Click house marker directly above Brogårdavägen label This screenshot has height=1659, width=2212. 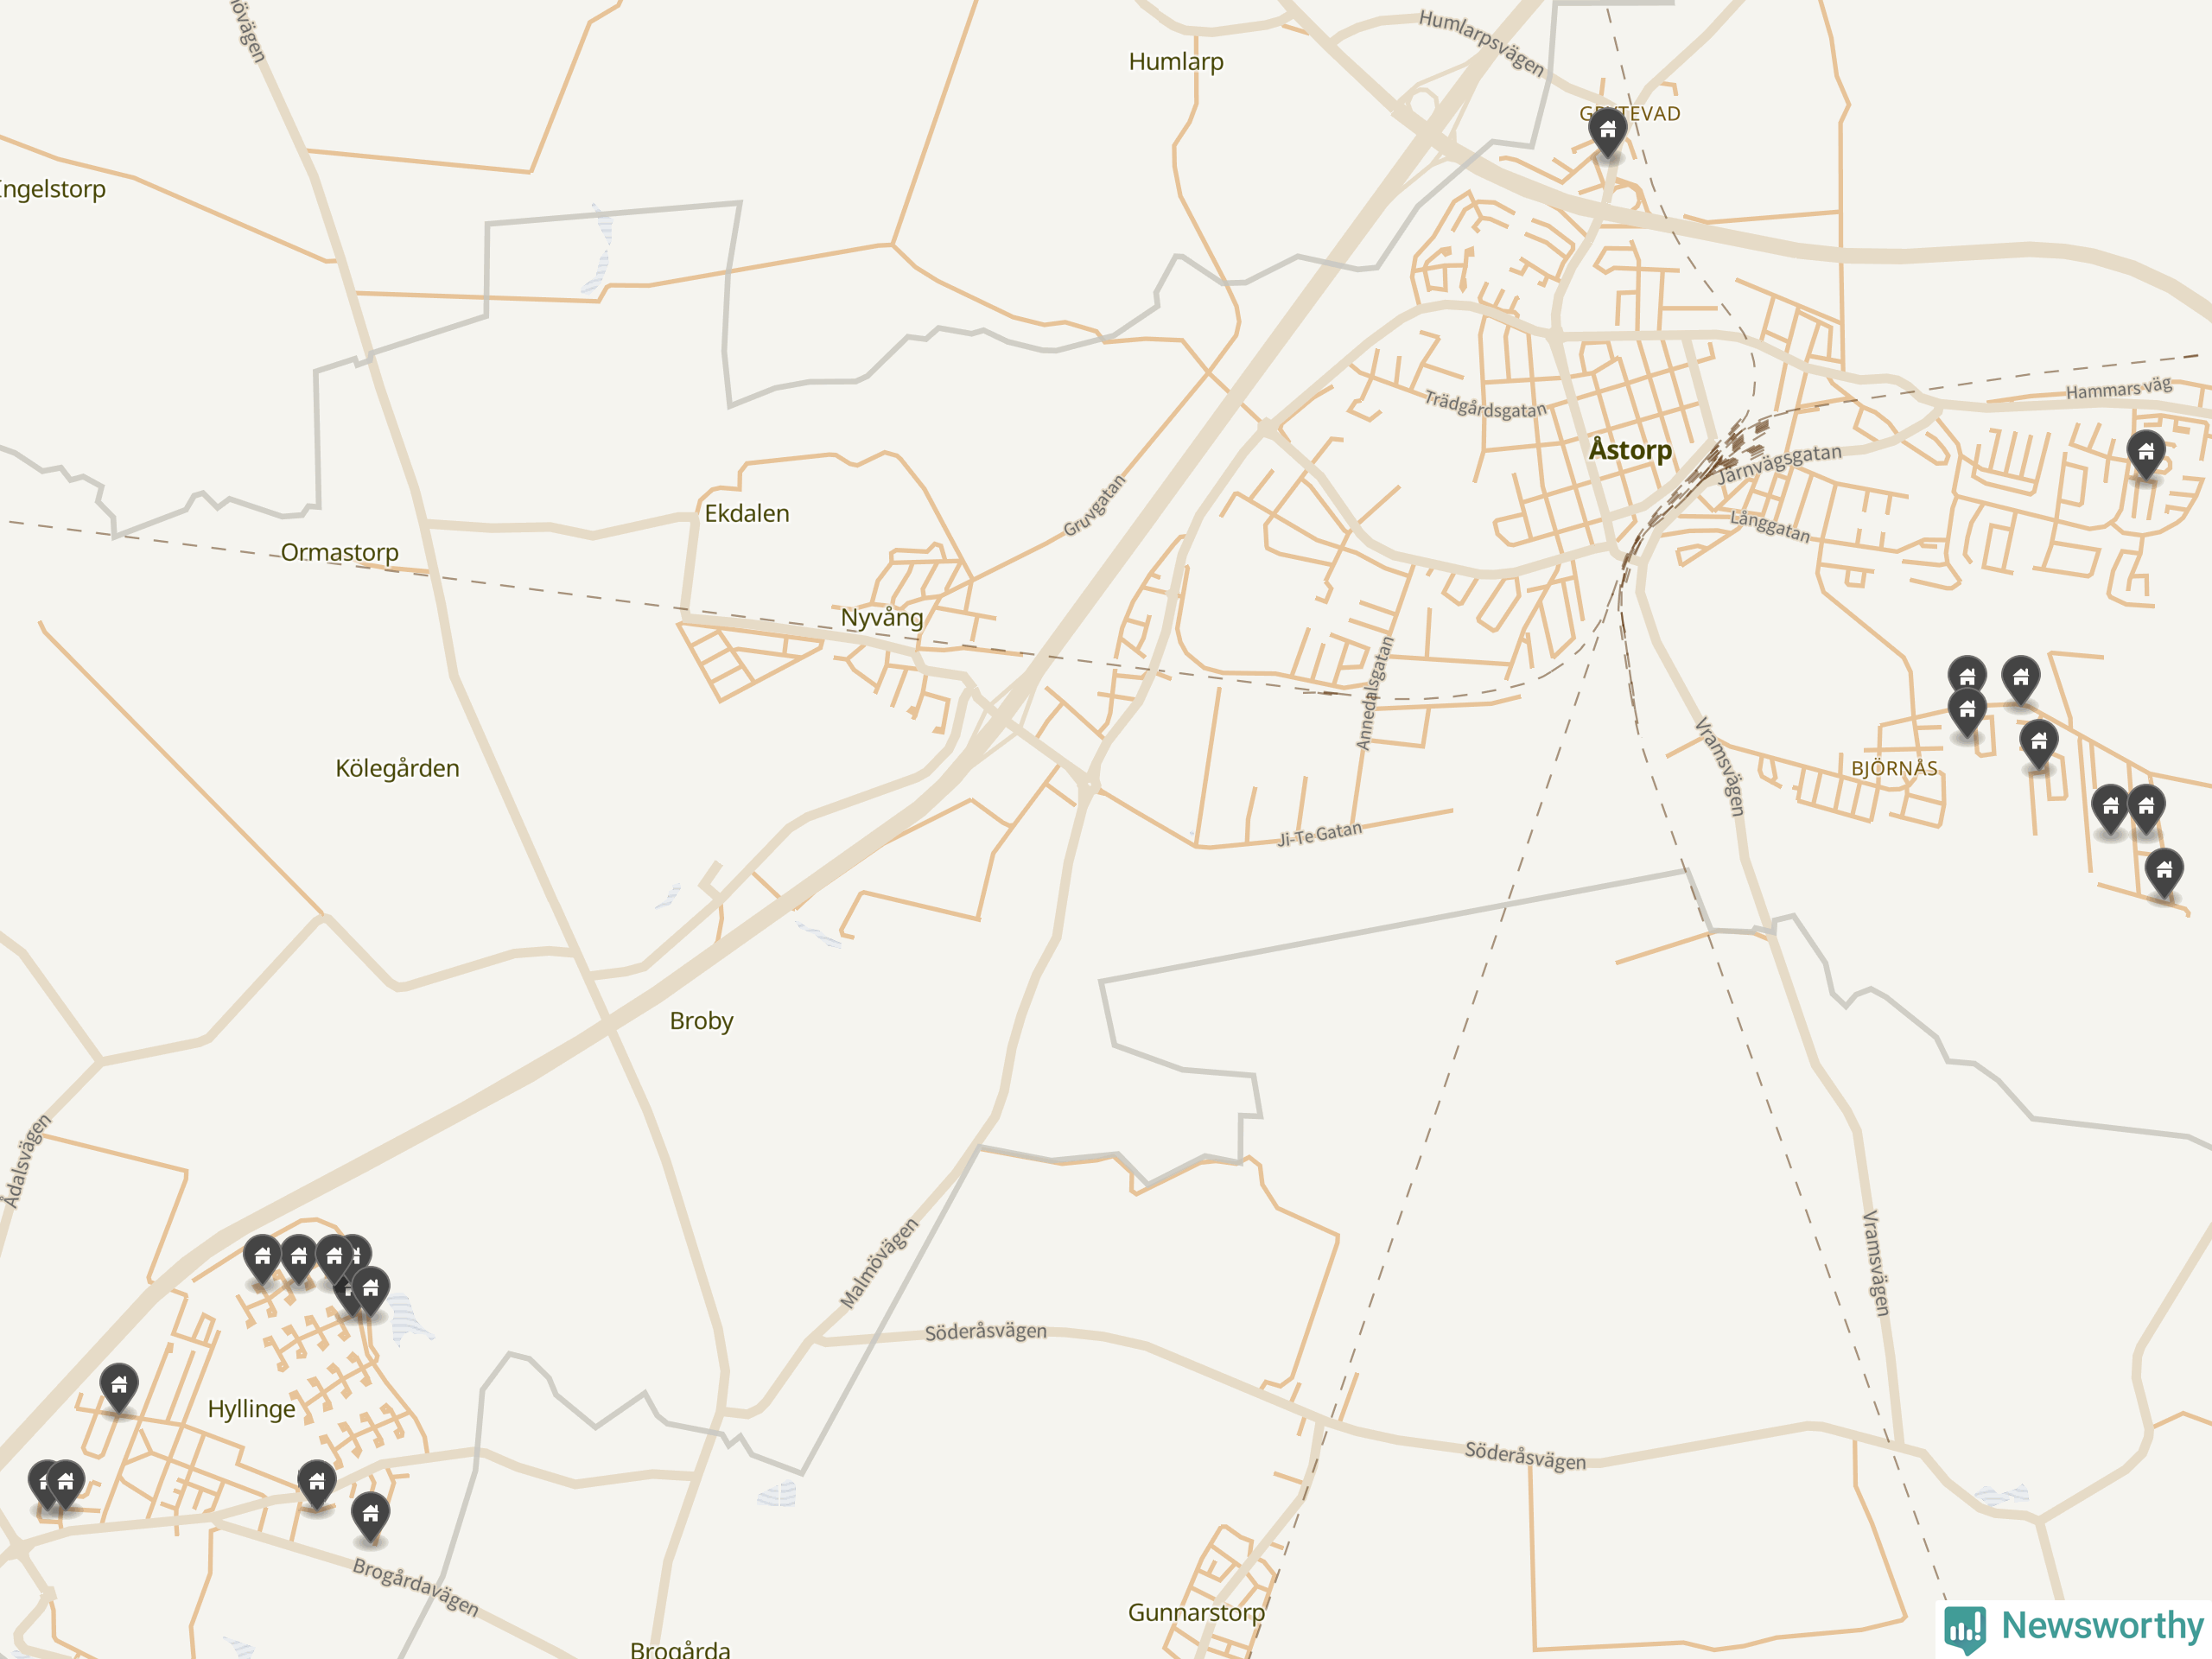[x=370, y=1517]
